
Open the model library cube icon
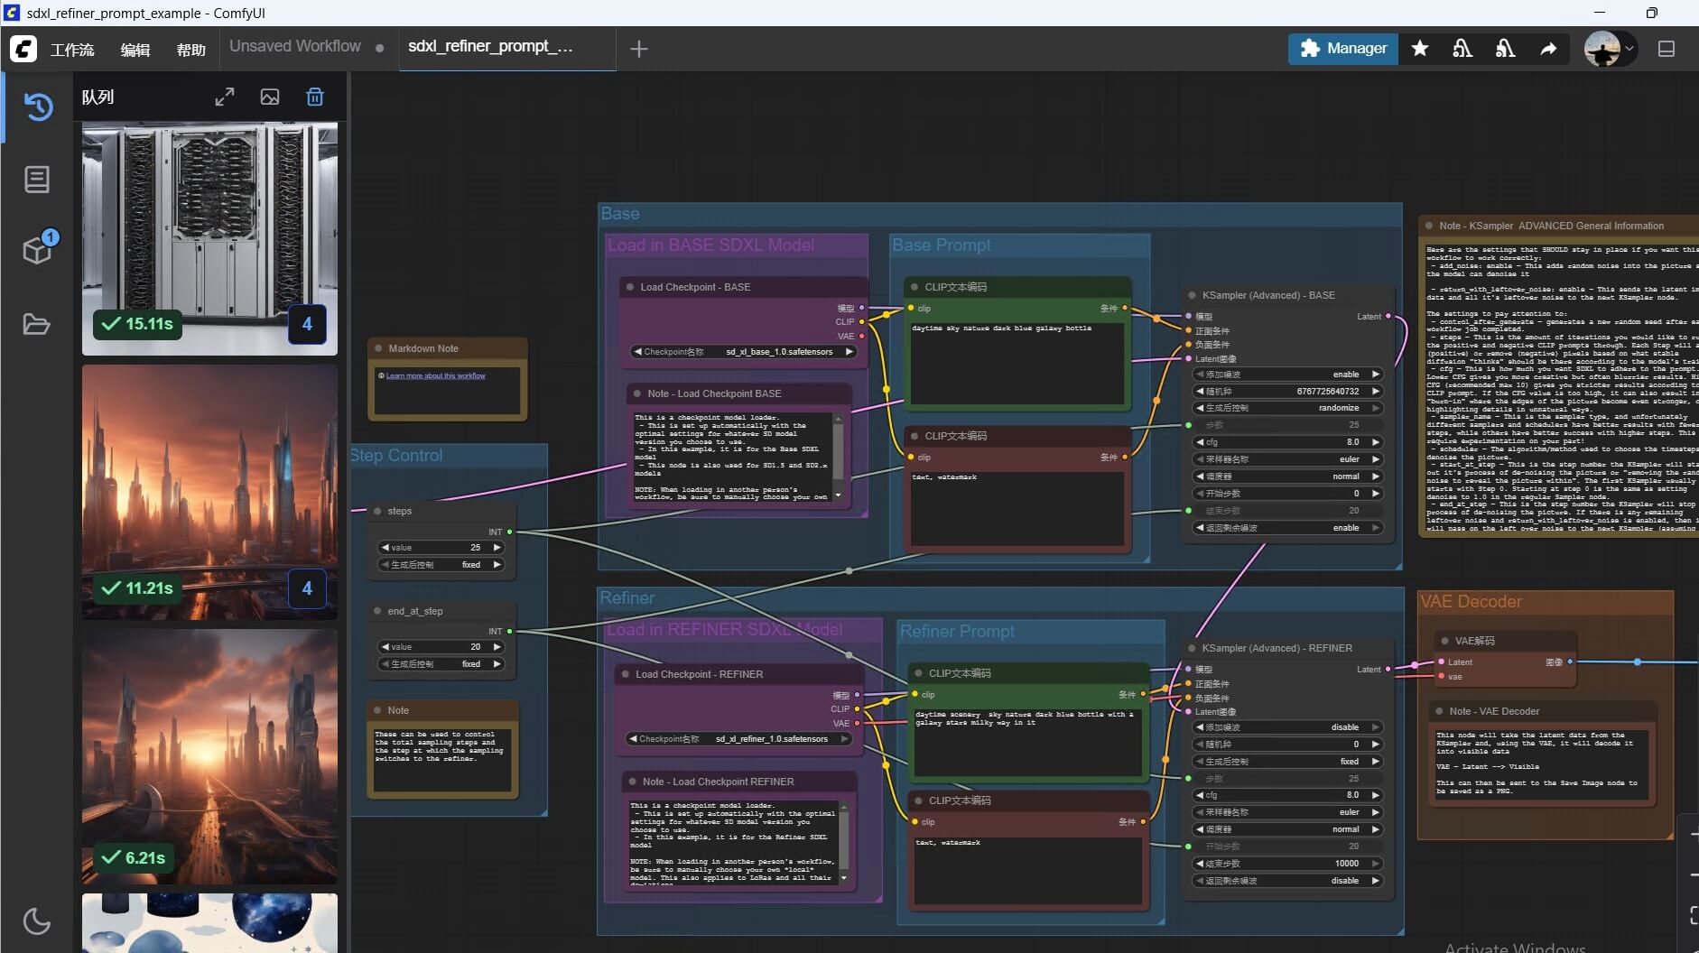coord(38,250)
